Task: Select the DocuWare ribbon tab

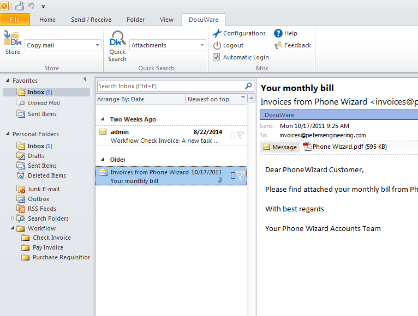Action: 204,20
